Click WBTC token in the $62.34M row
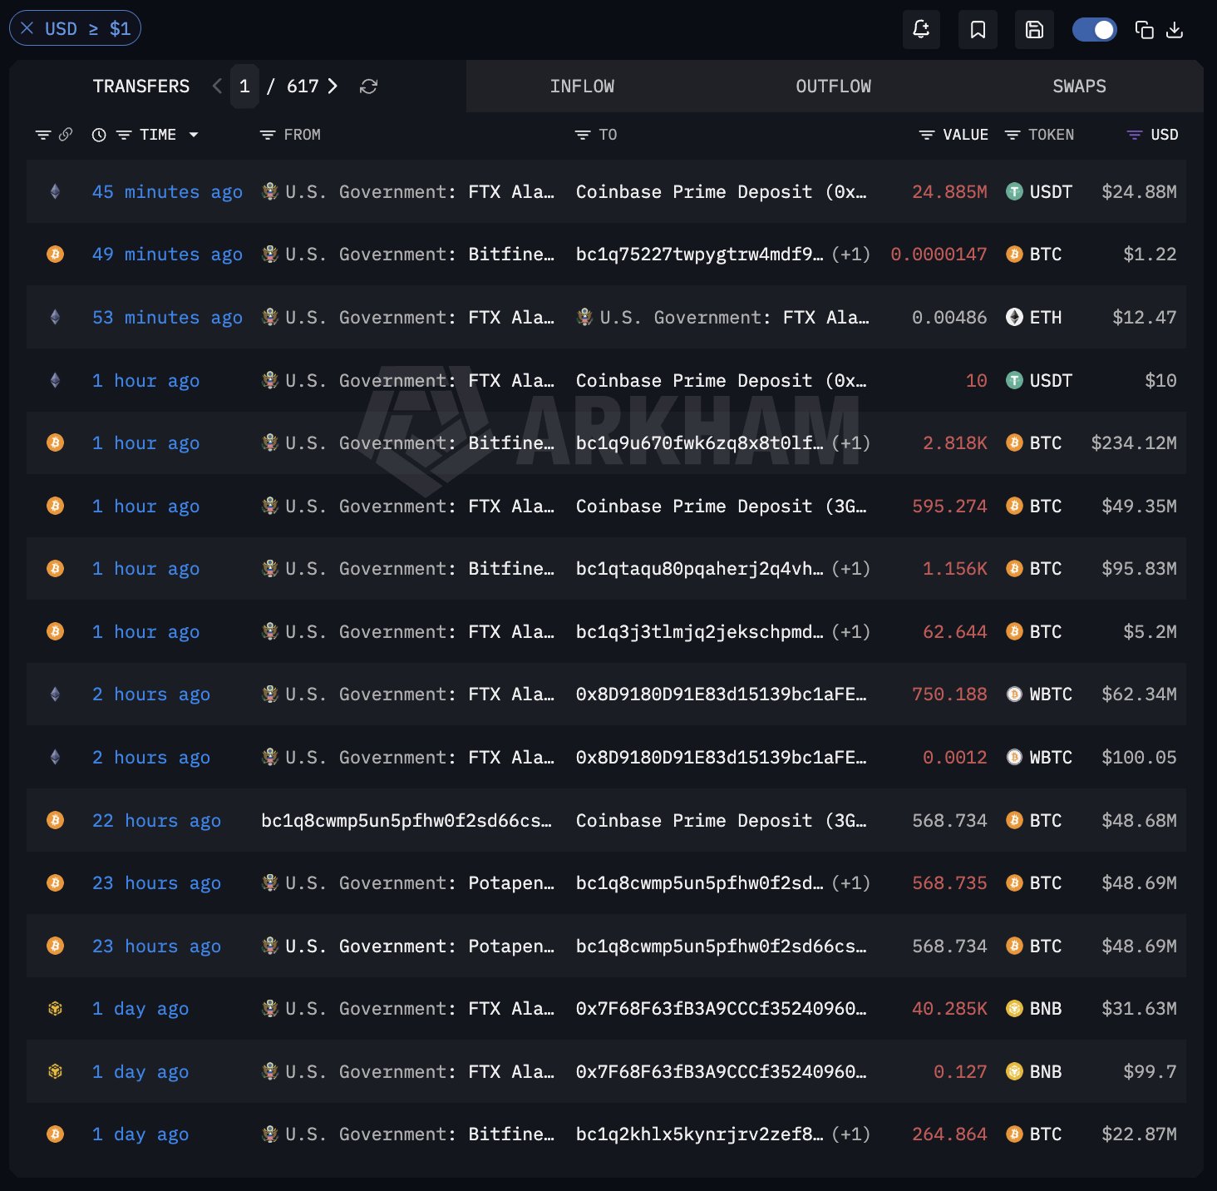 (x=1039, y=694)
